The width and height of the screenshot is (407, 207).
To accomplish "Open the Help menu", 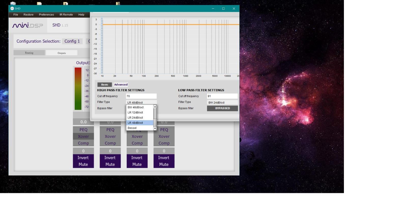I will click(x=81, y=15).
